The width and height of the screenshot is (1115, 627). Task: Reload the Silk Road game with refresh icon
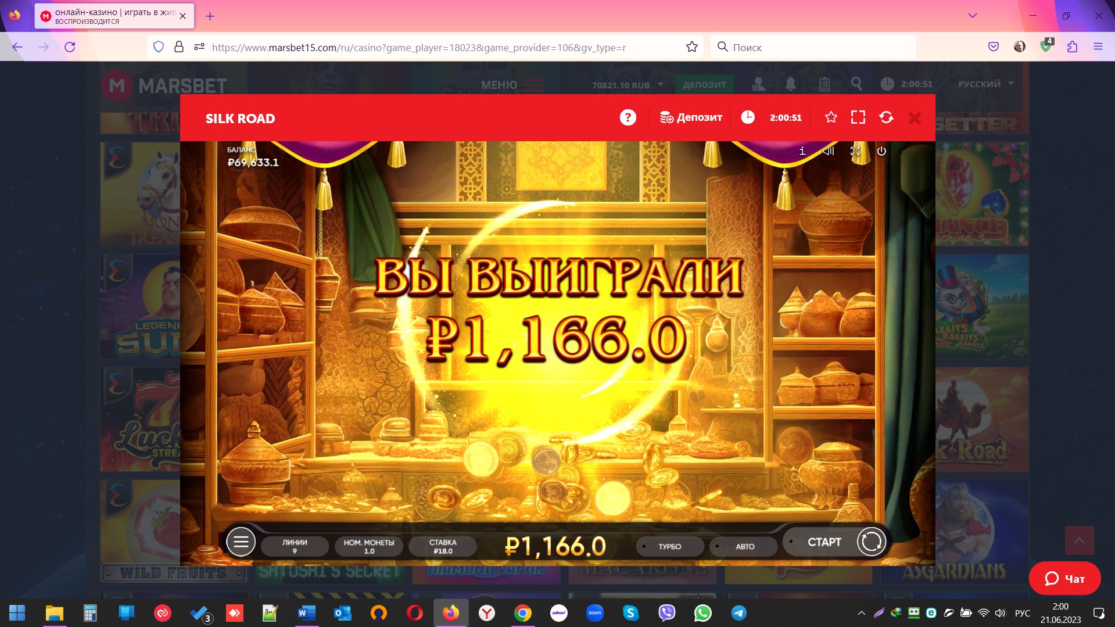886,117
